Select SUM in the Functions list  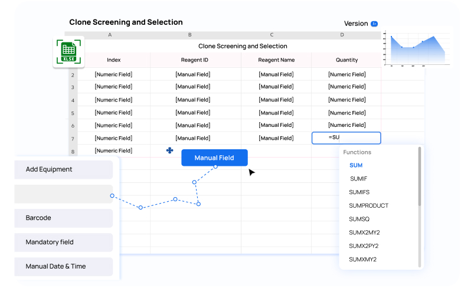[x=356, y=165]
